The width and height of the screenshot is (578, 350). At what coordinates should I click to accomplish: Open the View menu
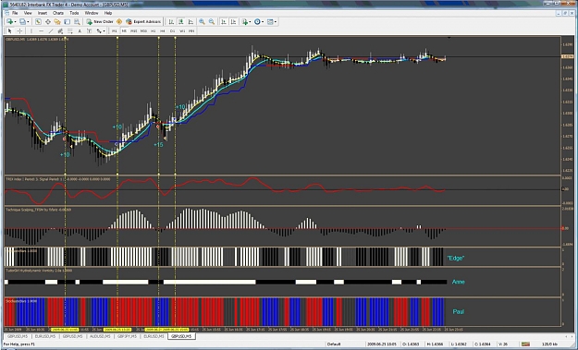[x=28, y=13]
